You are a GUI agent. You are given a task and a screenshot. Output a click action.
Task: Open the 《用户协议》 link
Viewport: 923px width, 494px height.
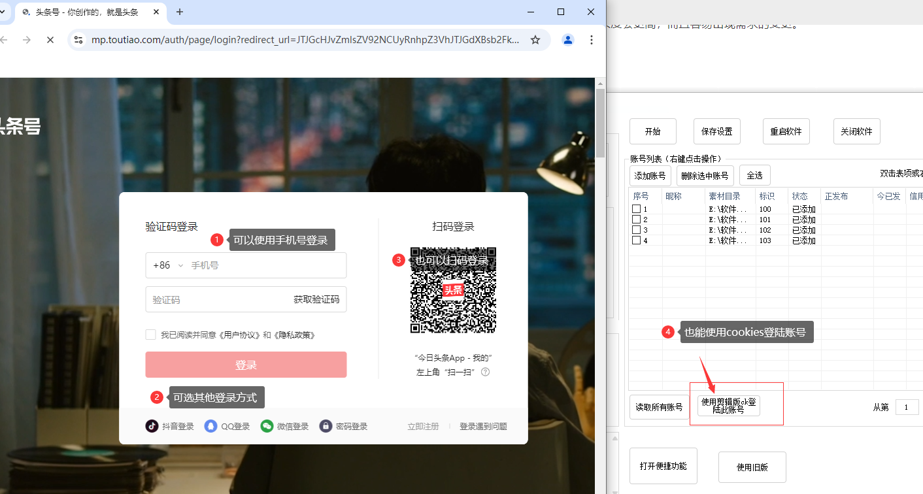[239, 335]
